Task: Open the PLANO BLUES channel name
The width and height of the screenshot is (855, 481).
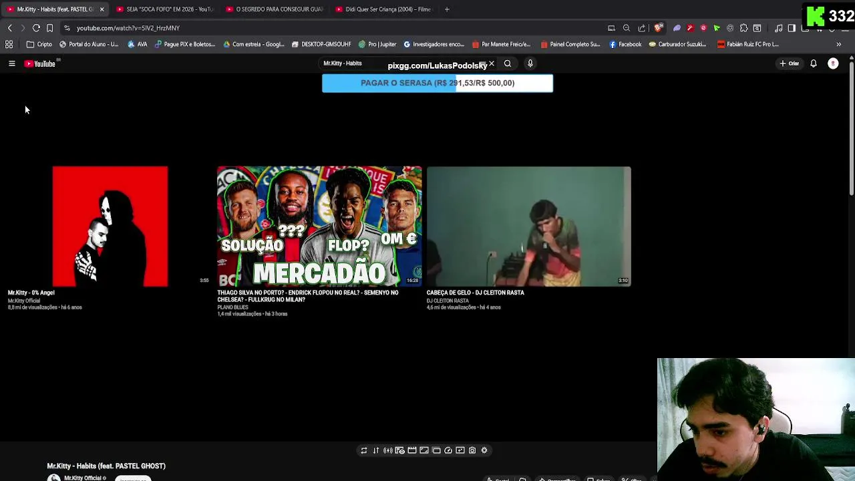Action: (x=232, y=307)
